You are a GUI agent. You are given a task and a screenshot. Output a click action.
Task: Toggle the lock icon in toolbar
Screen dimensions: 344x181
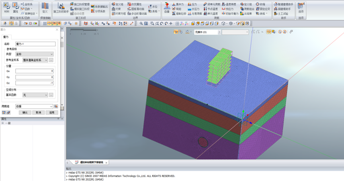tap(12, 24)
